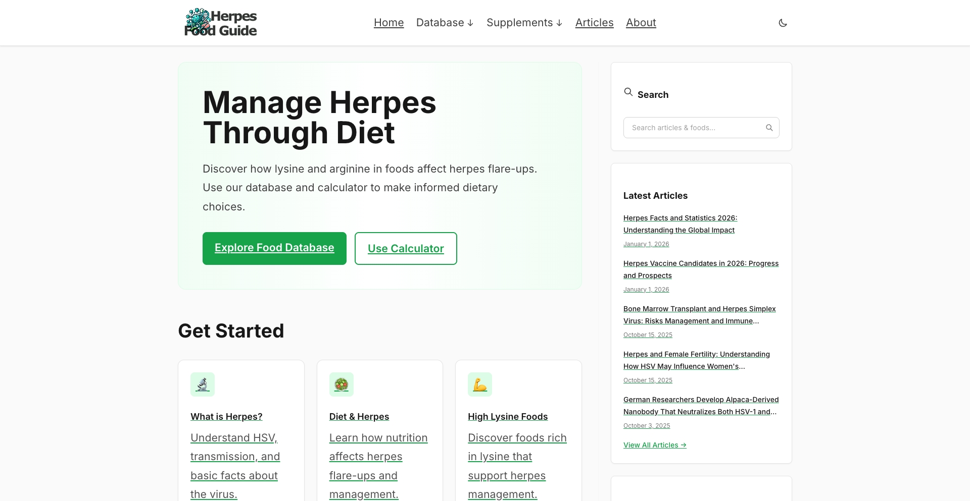Select the Home navigation item
Image resolution: width=970 pixels, height=501 pixels.
coord(389,23)
